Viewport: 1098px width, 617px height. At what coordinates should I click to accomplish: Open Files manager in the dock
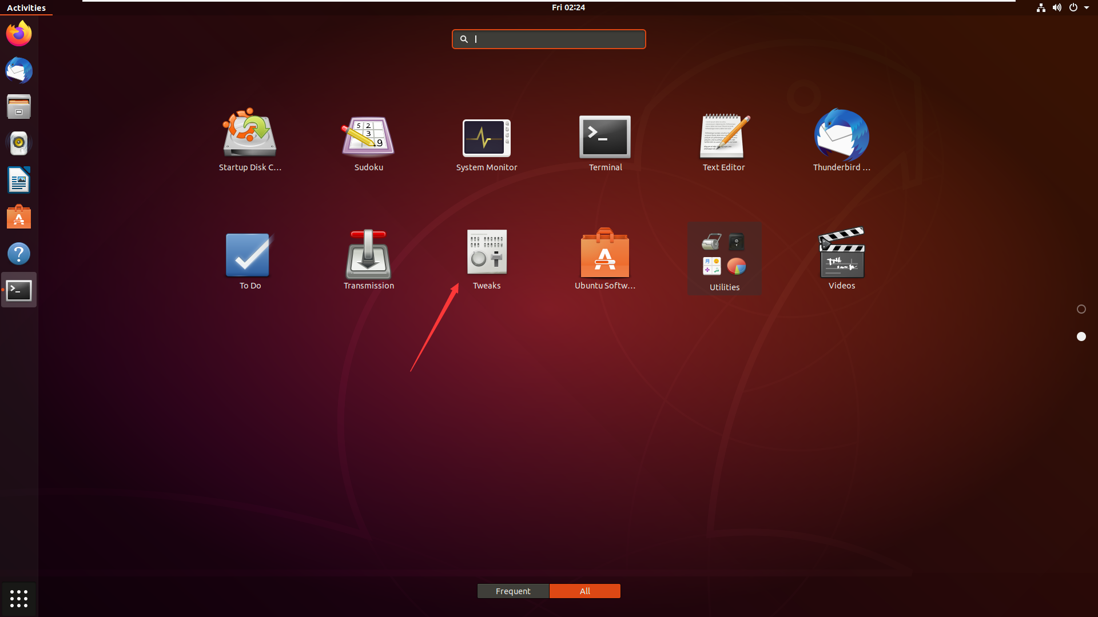19,107
